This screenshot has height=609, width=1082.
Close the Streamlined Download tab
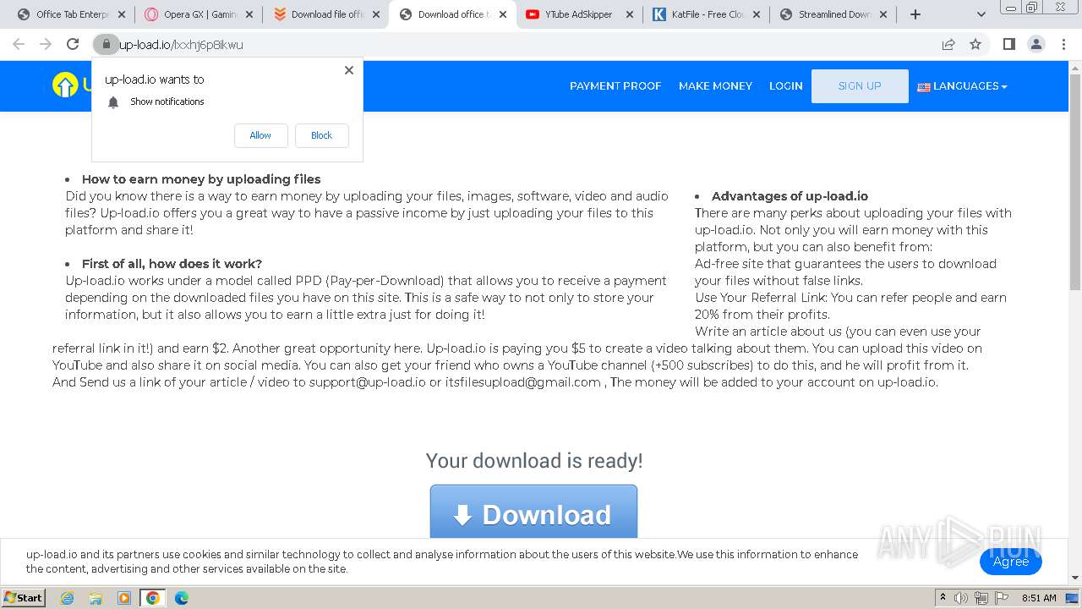click(x=883, y=14)
